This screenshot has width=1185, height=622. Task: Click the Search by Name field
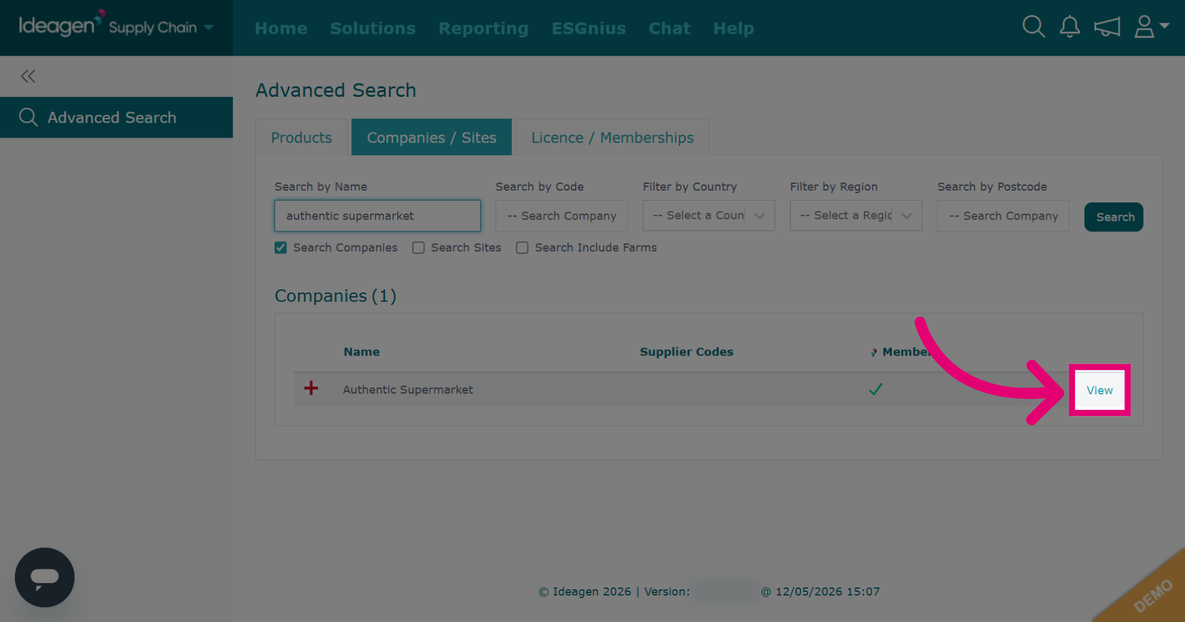click(x=377, y=216)
